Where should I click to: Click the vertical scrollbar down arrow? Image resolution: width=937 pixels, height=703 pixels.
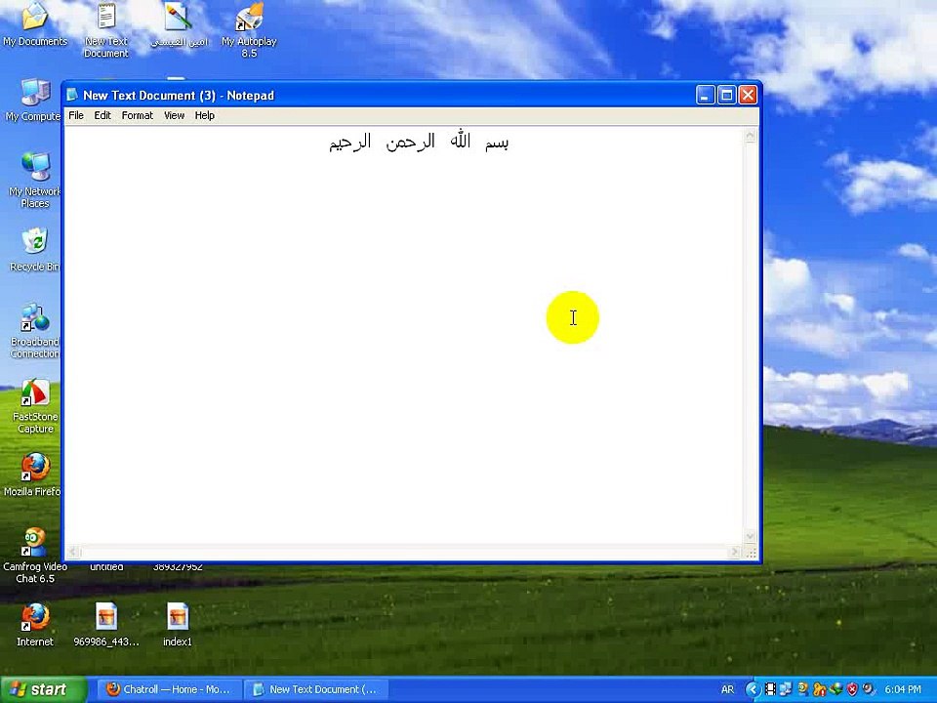tap(751, 537)
